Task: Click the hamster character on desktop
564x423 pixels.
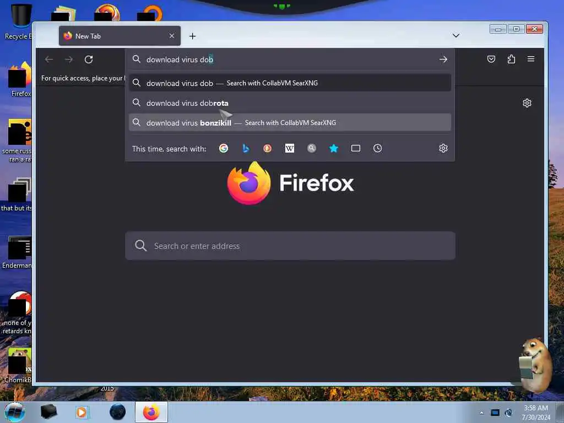Action: pos(535,366)
